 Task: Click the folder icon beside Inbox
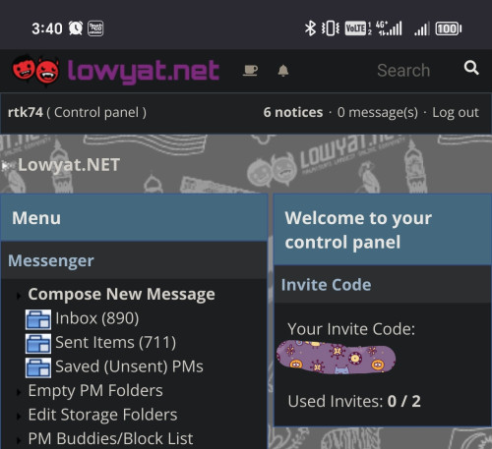point(38,319)
